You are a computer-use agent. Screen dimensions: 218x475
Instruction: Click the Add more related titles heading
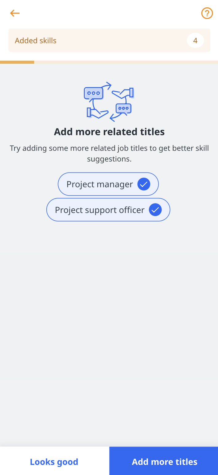click(109, 132)
